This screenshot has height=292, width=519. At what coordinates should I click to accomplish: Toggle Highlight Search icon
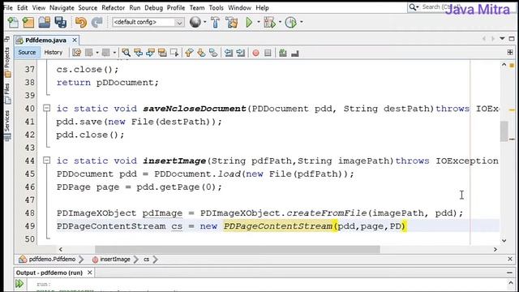coord(162,53)
